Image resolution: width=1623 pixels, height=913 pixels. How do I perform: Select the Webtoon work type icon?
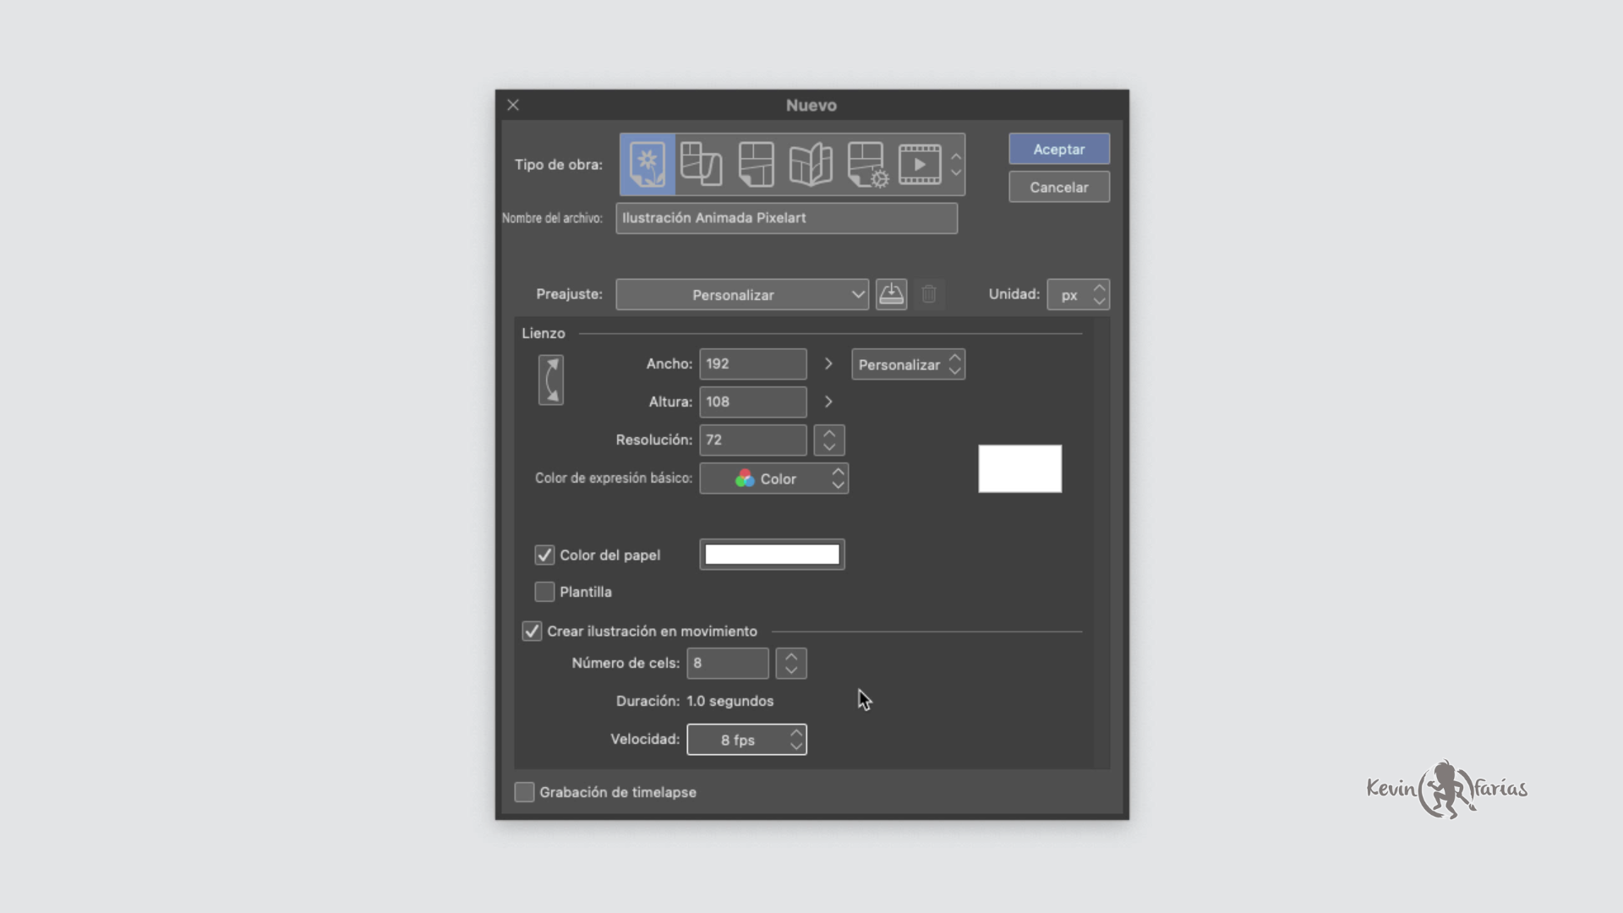701,164
